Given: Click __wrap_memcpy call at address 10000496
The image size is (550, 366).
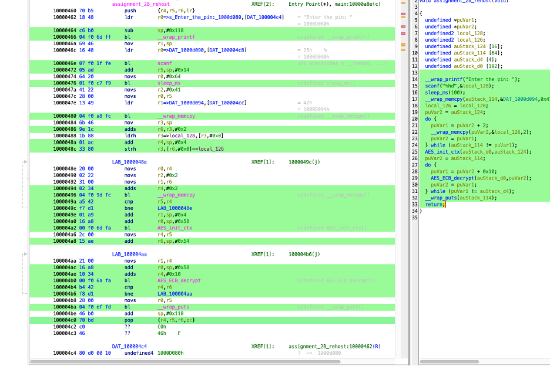Looking at the screenshot, I should 176,195.
